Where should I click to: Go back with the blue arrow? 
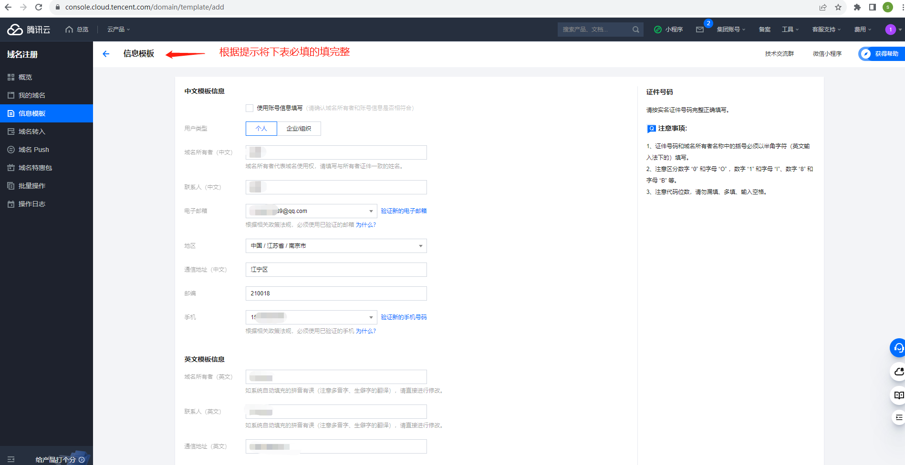106,54
